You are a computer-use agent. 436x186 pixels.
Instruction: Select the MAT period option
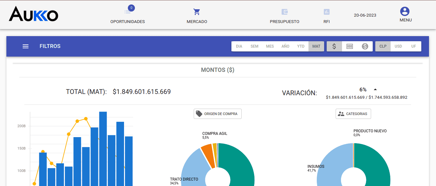coord(316,46)
